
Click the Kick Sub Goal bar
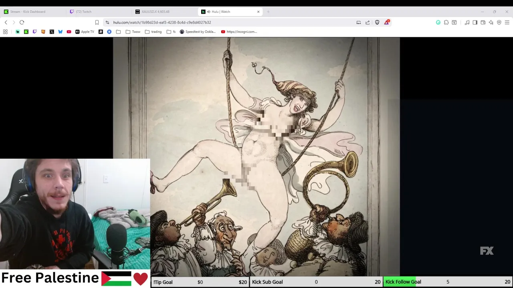pyautogui.click(x=316, y=282)
